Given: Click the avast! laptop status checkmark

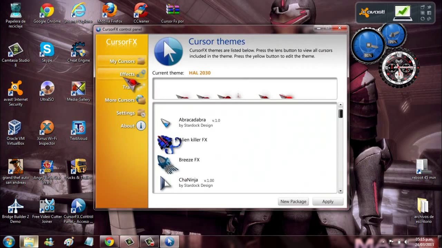Looking at the screenshot, I should point(403,13).
